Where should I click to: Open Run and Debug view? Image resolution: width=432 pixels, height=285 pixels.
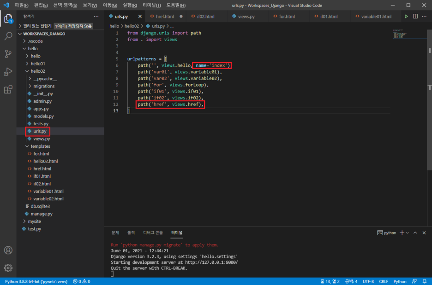[8, 71]
